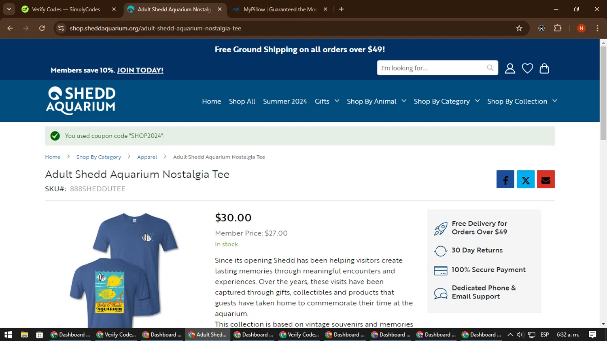Share product on X
This screenshot has height=341, width=607.
click(x=526, y=179)
